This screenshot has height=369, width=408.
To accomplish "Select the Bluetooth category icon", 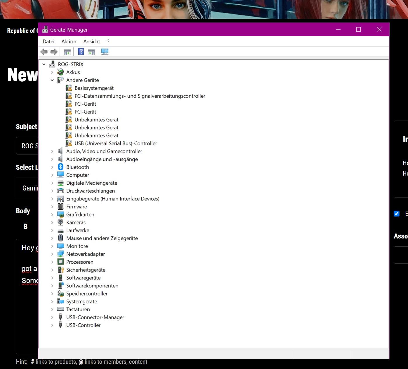I will [x=60, y=167].
